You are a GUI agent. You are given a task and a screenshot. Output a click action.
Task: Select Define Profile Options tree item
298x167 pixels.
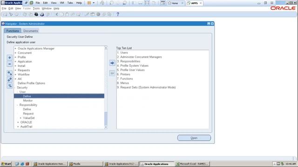click(31, 83)
